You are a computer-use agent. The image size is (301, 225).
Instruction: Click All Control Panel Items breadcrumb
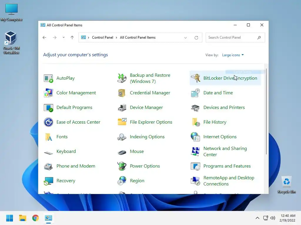click(138, 37)
